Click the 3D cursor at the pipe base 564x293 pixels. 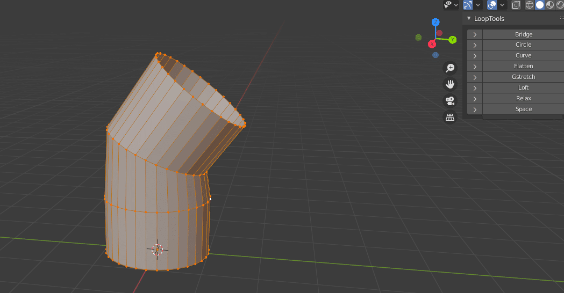tap(157, 250)
